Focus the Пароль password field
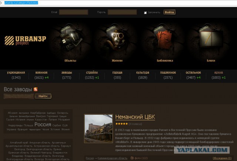The image size is (237, 161). (122, 12)
